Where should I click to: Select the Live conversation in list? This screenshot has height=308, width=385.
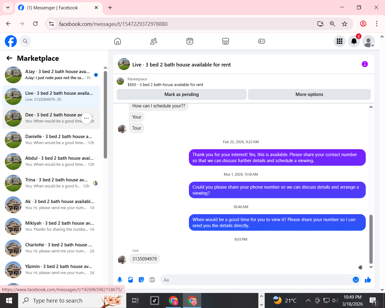point(51,97)
